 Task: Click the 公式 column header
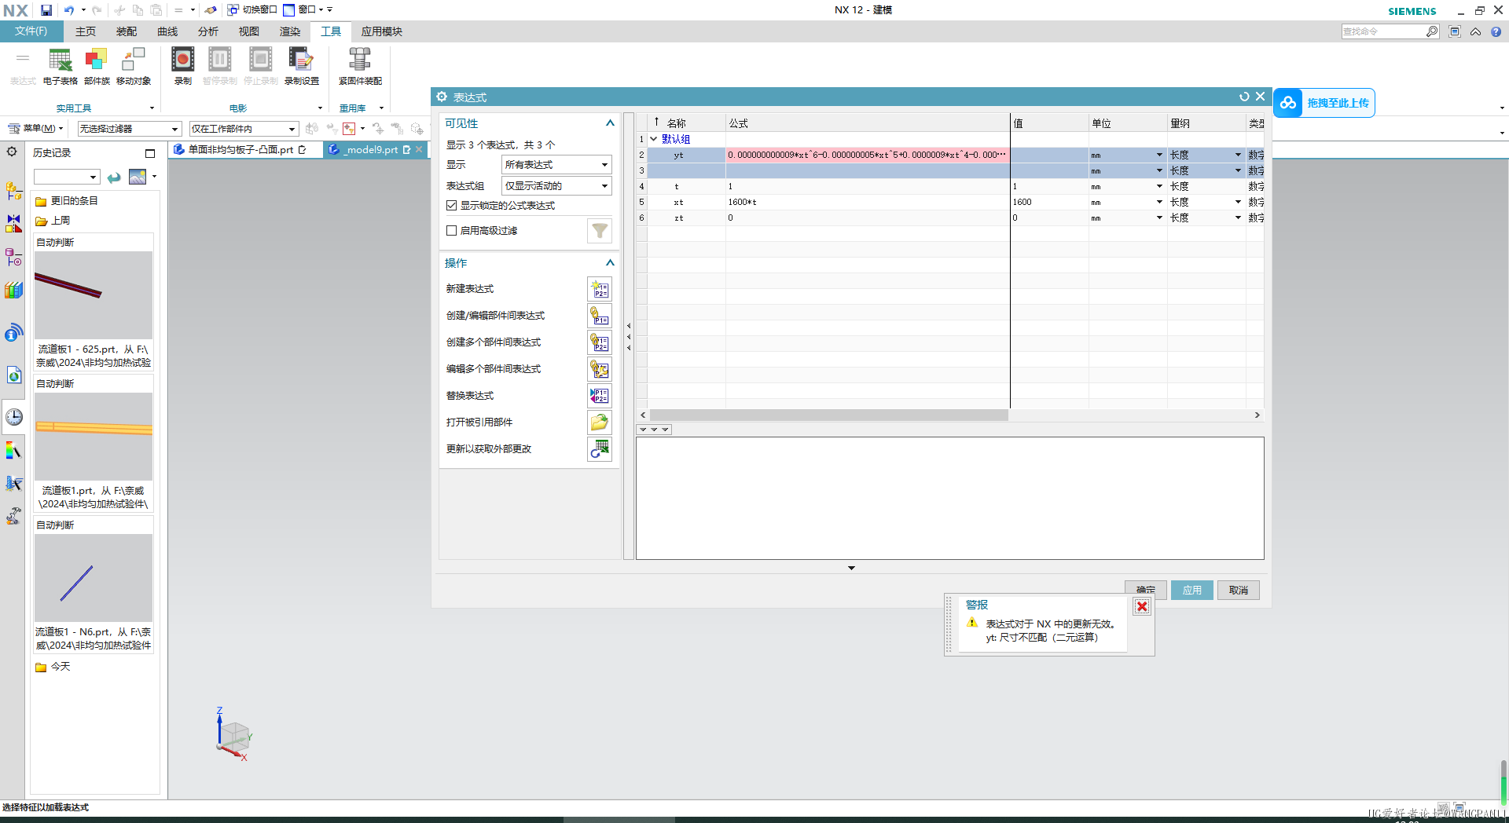coord(868,123)
